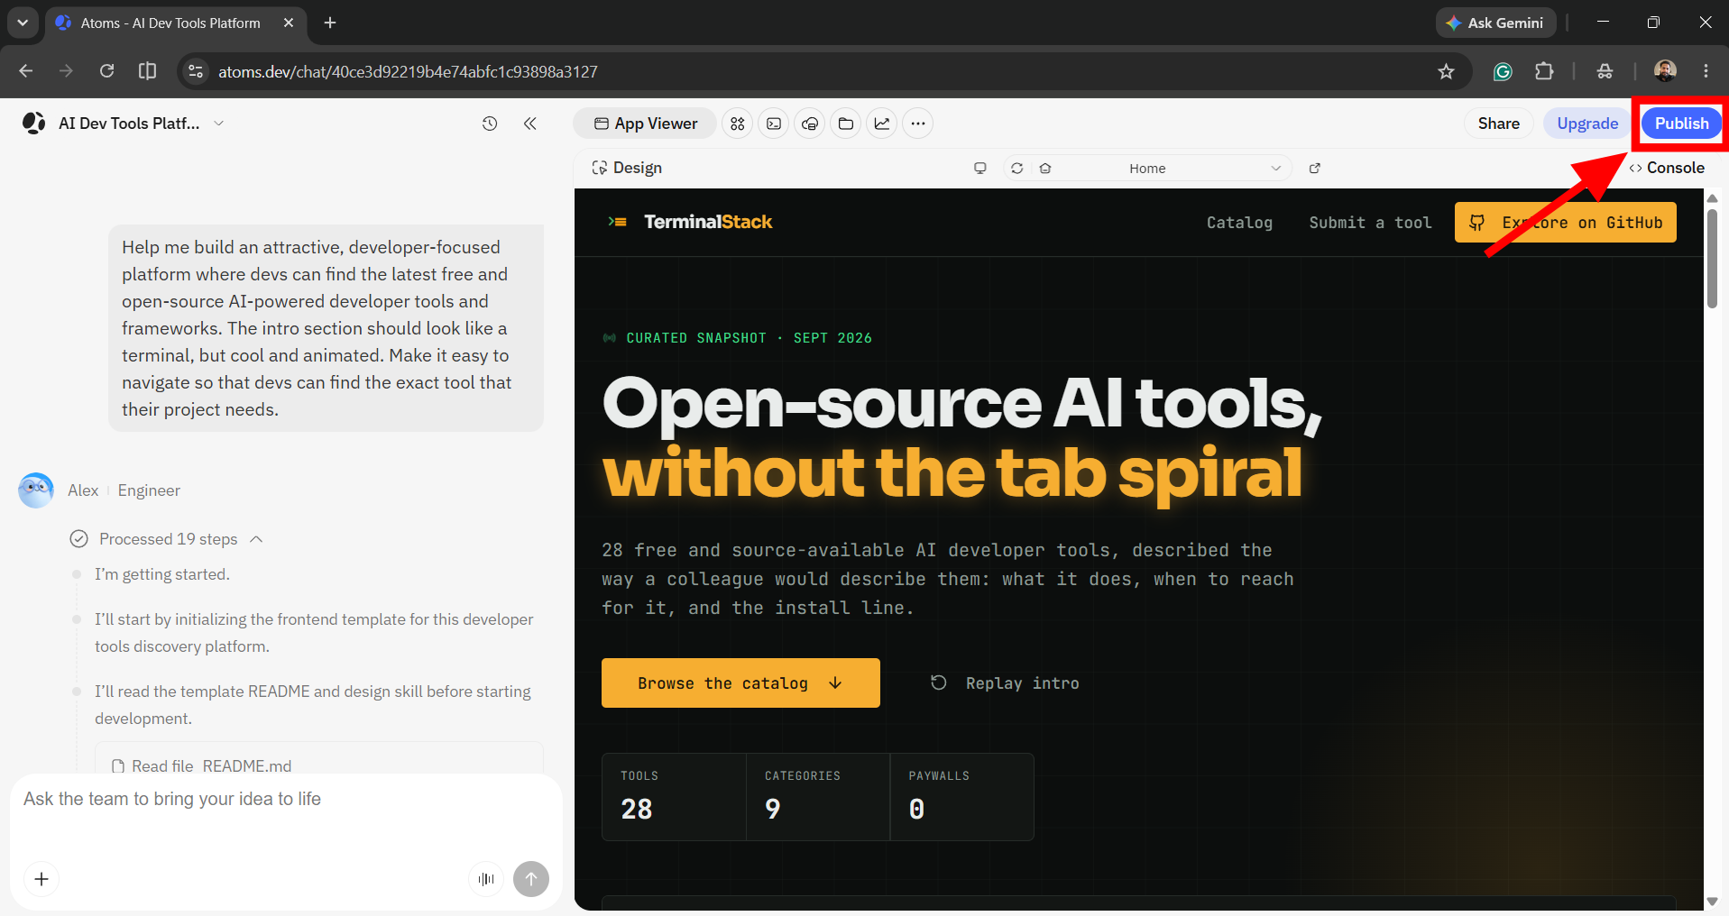This screenshot has height=916, width=1729.
Task: Open the more options ellipsis in the toolbar
Action: [918, 124]
